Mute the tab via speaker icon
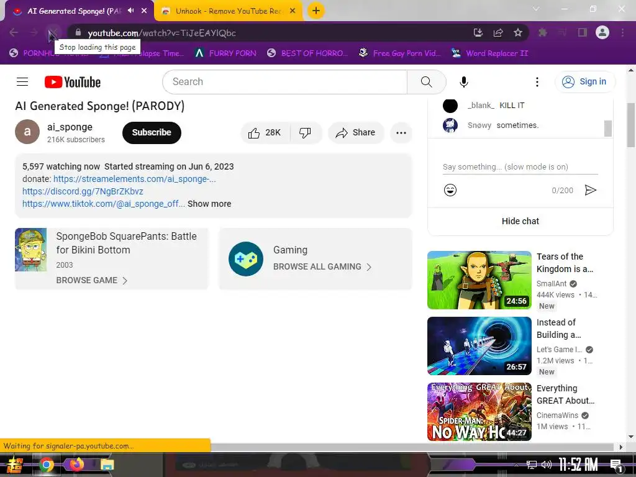The height and width of the screenshot is (477, 636). tap(130, 11)
